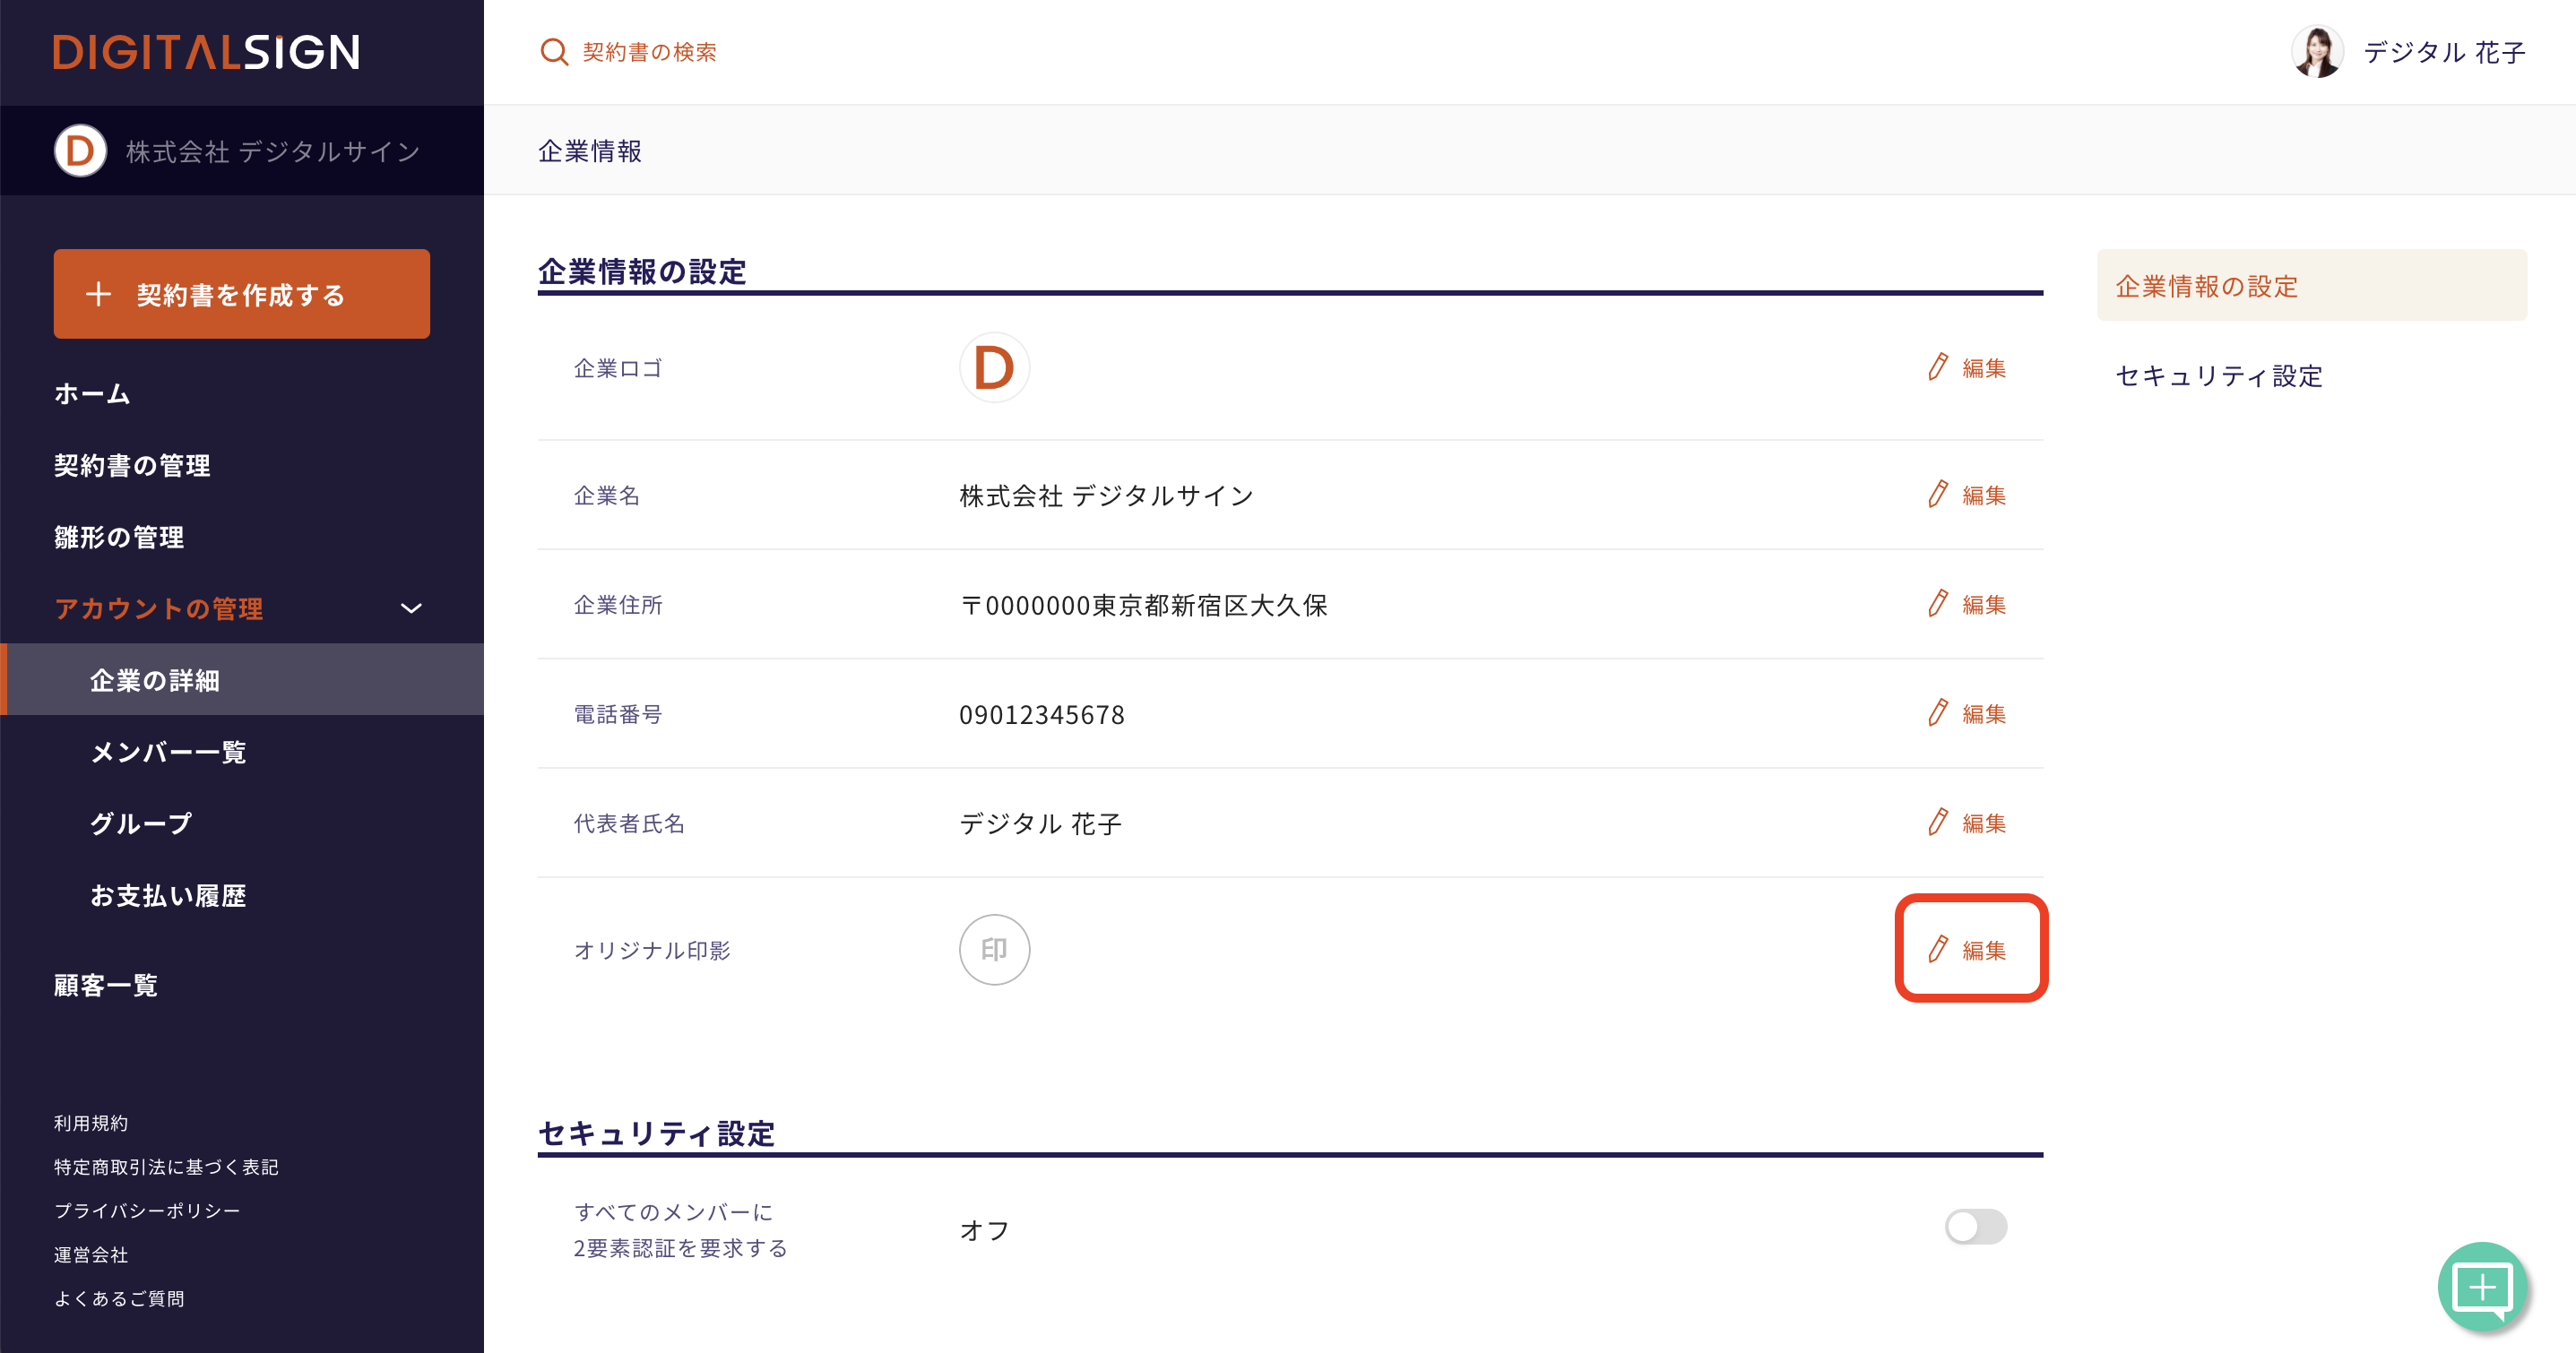Jump to セキュリティ設定 in right nav
The width and height of the screenshot is (2576, 1353).
(2218, 376)
